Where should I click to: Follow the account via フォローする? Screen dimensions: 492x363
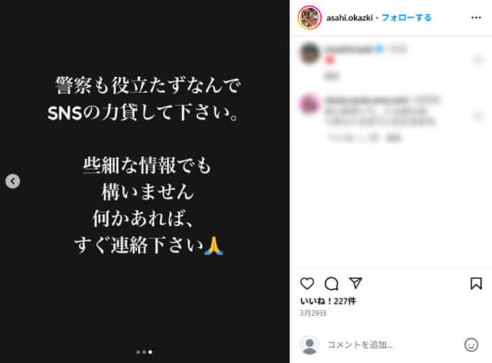pyautogui.click(x=406, y=18)
